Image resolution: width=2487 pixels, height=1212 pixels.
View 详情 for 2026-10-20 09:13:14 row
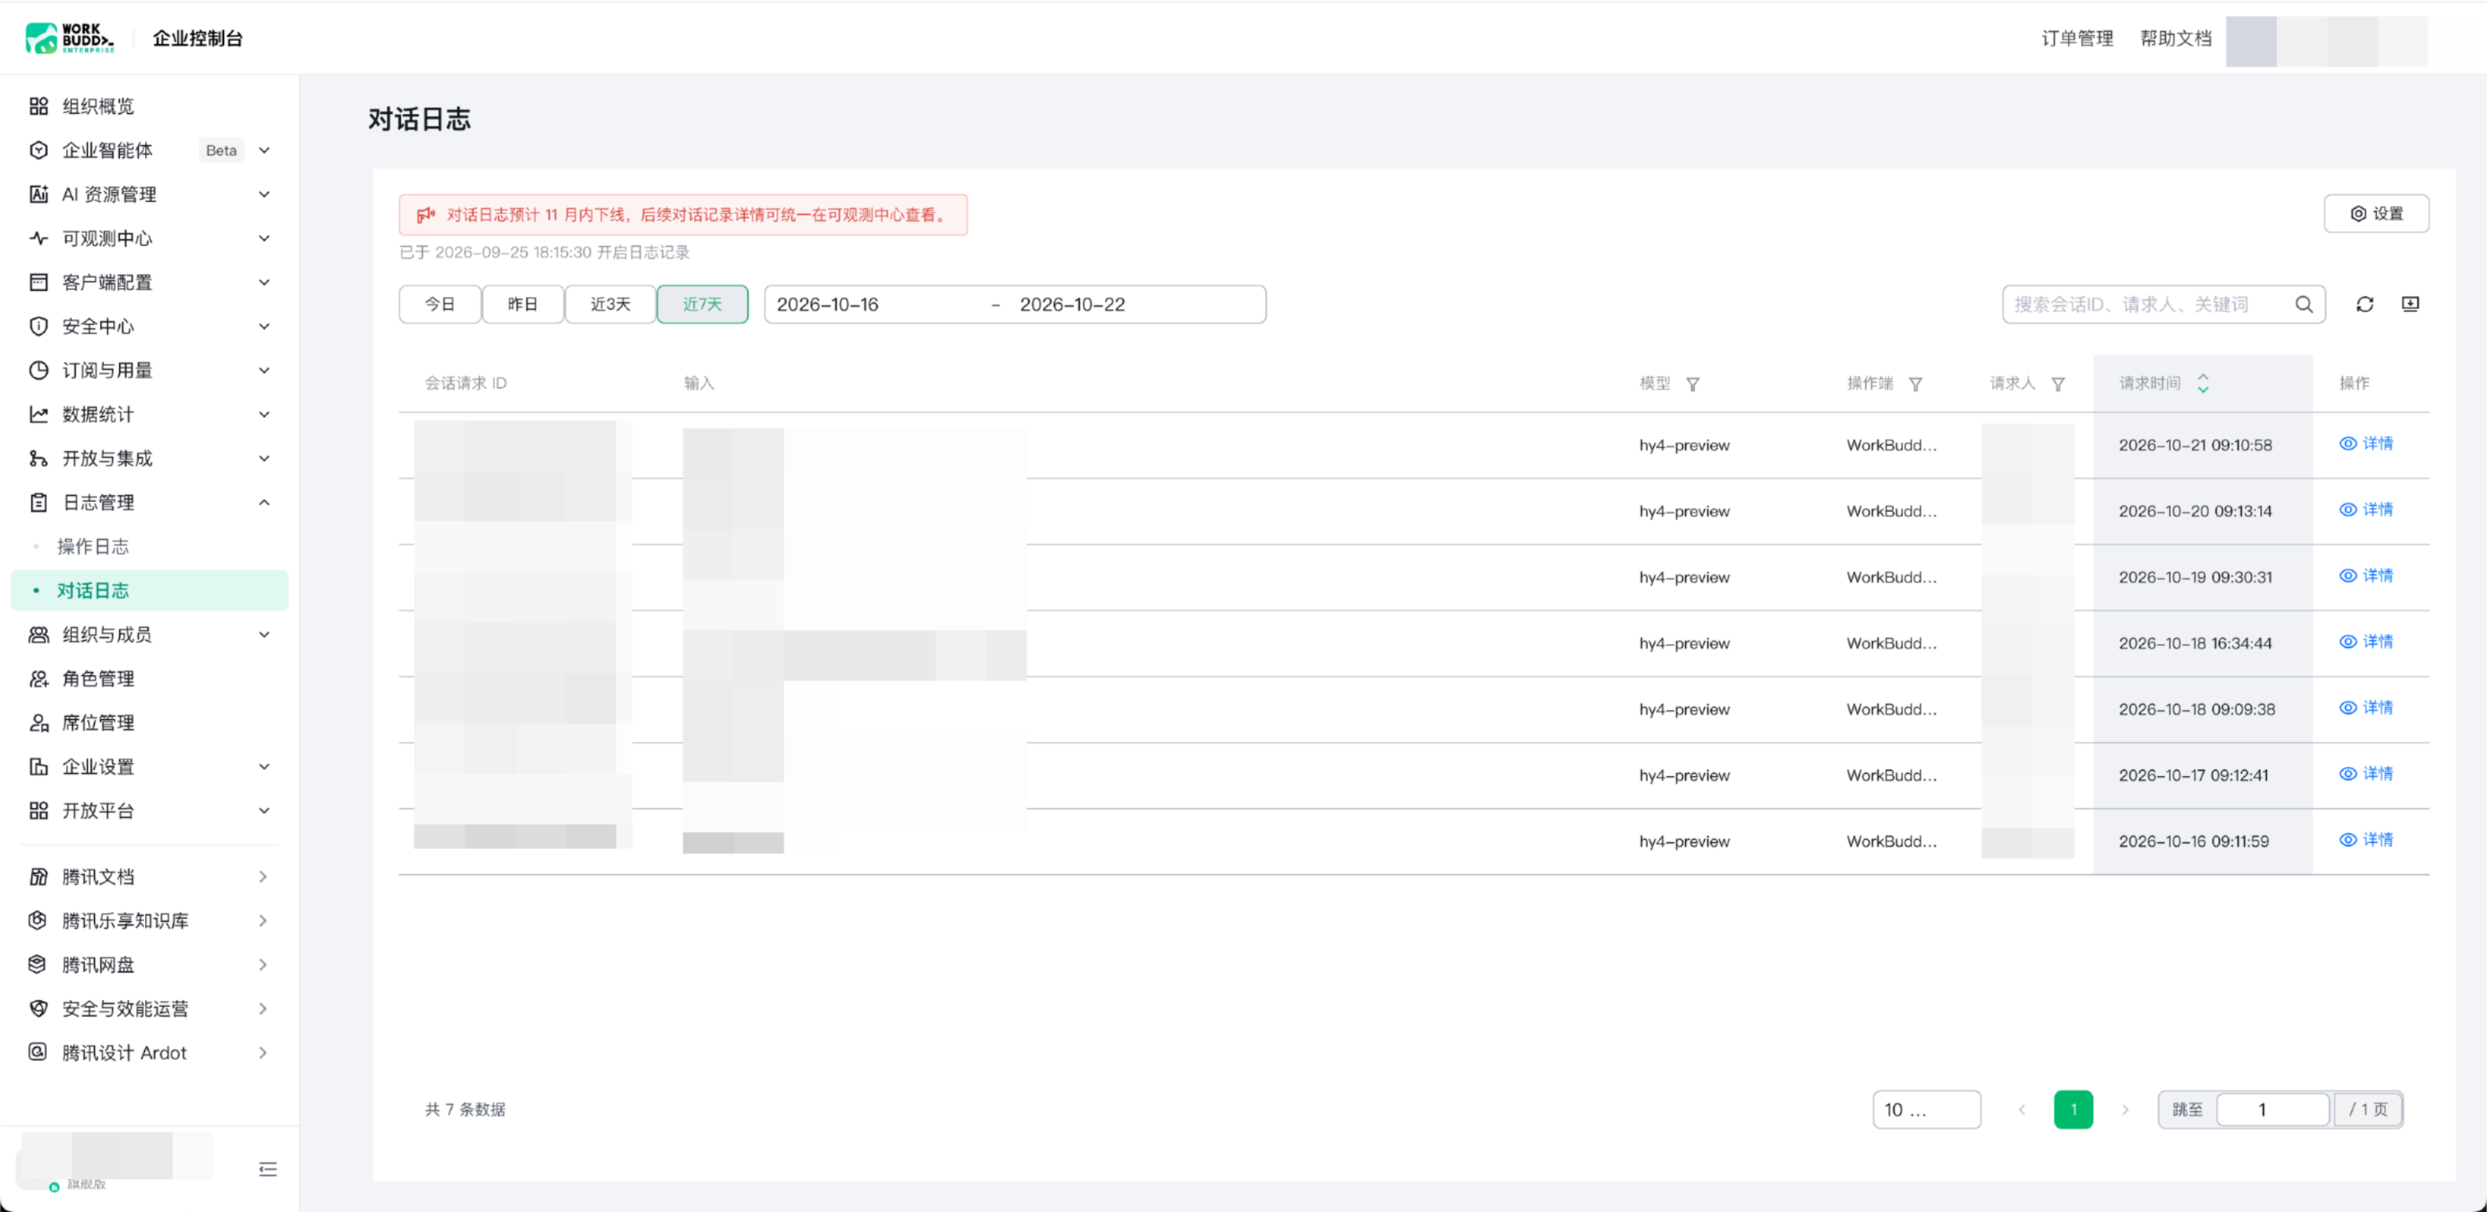(2365, 510)
